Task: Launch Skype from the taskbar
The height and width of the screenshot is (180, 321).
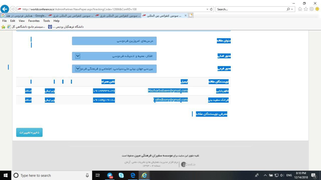Action: (x=121, y=175)
